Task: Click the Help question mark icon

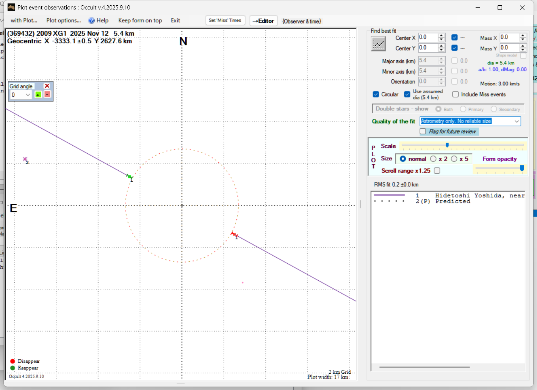Action: coord(92,20)
